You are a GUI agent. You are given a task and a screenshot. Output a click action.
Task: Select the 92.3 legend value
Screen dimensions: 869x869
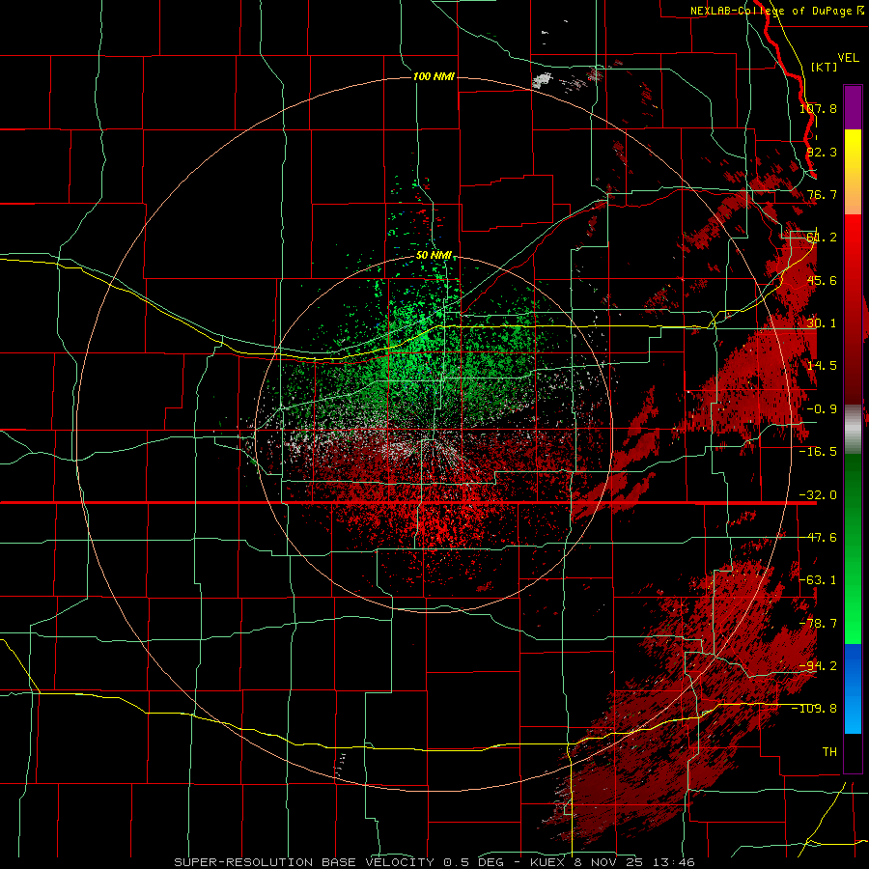click(822, 152)
